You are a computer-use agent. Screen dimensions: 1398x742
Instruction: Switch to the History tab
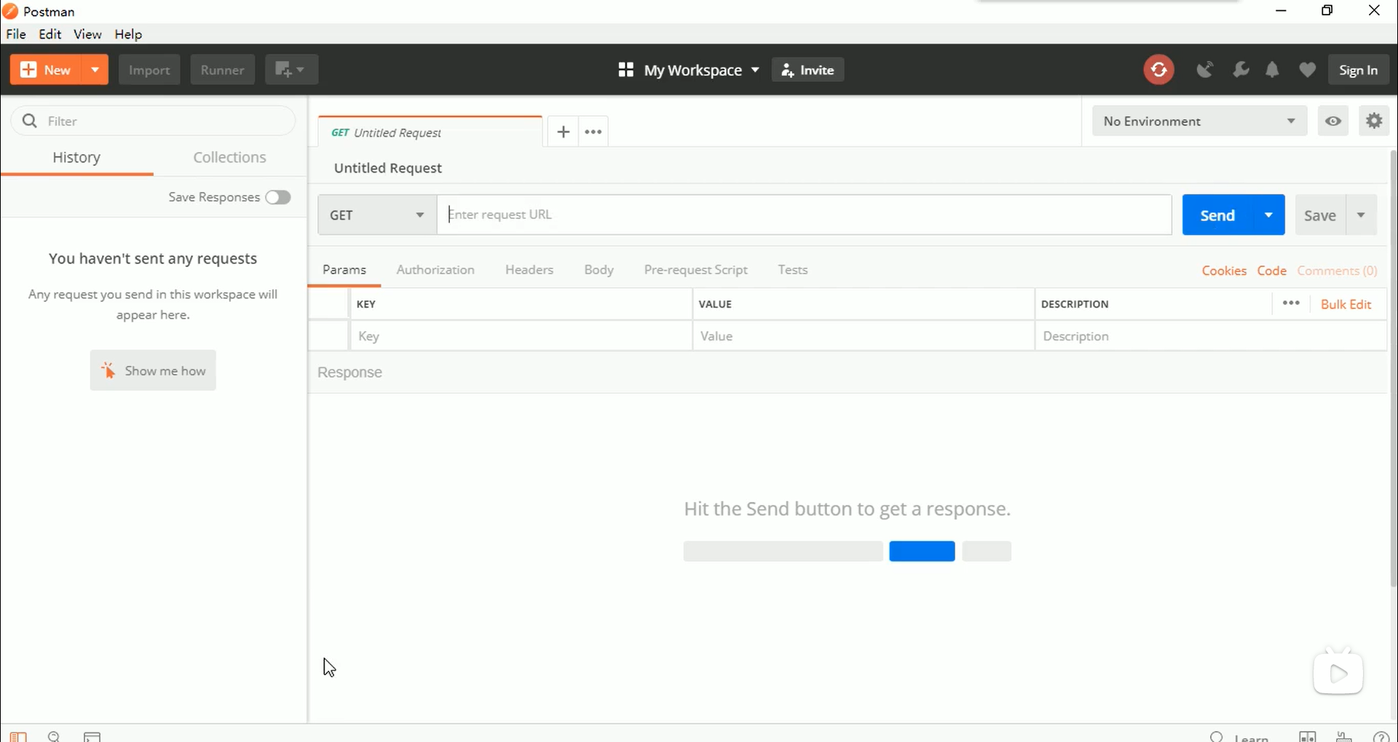coord(76,157)
